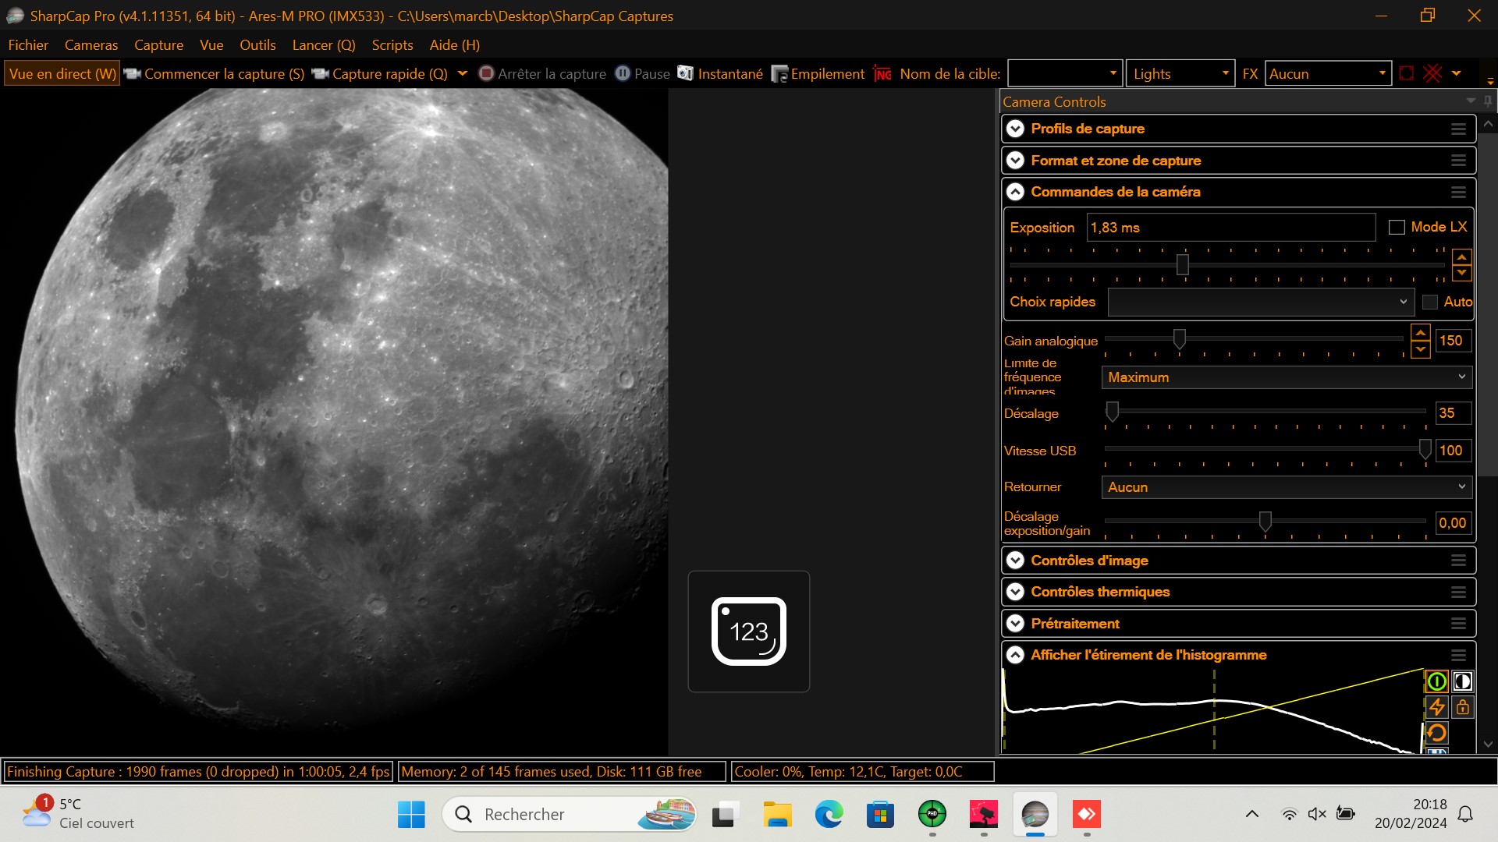Collapse the Commandes de la caméra section

[1015, 191]
